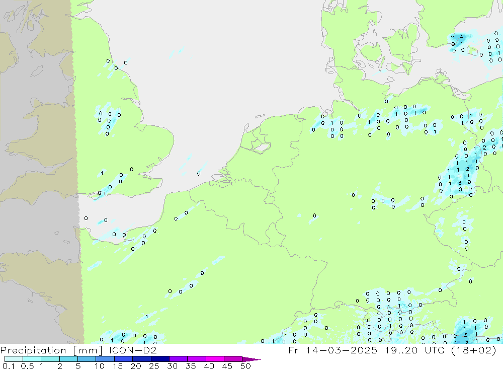The width and height of the screenshot is (503, 369).
Task: Select legend swatch between 40 and 45
Action: pos(215,359)
